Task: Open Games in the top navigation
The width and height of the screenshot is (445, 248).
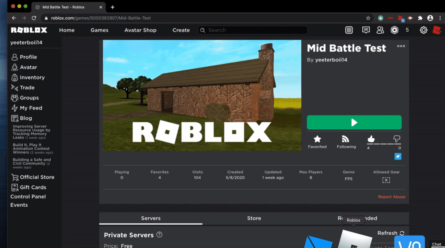Action: pyautogui.click(x=99, y=30)
